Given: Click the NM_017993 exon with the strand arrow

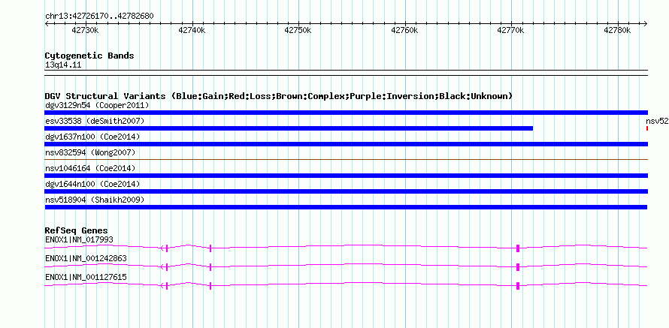Looking at the screenshot, I should [x=167, y=248].
